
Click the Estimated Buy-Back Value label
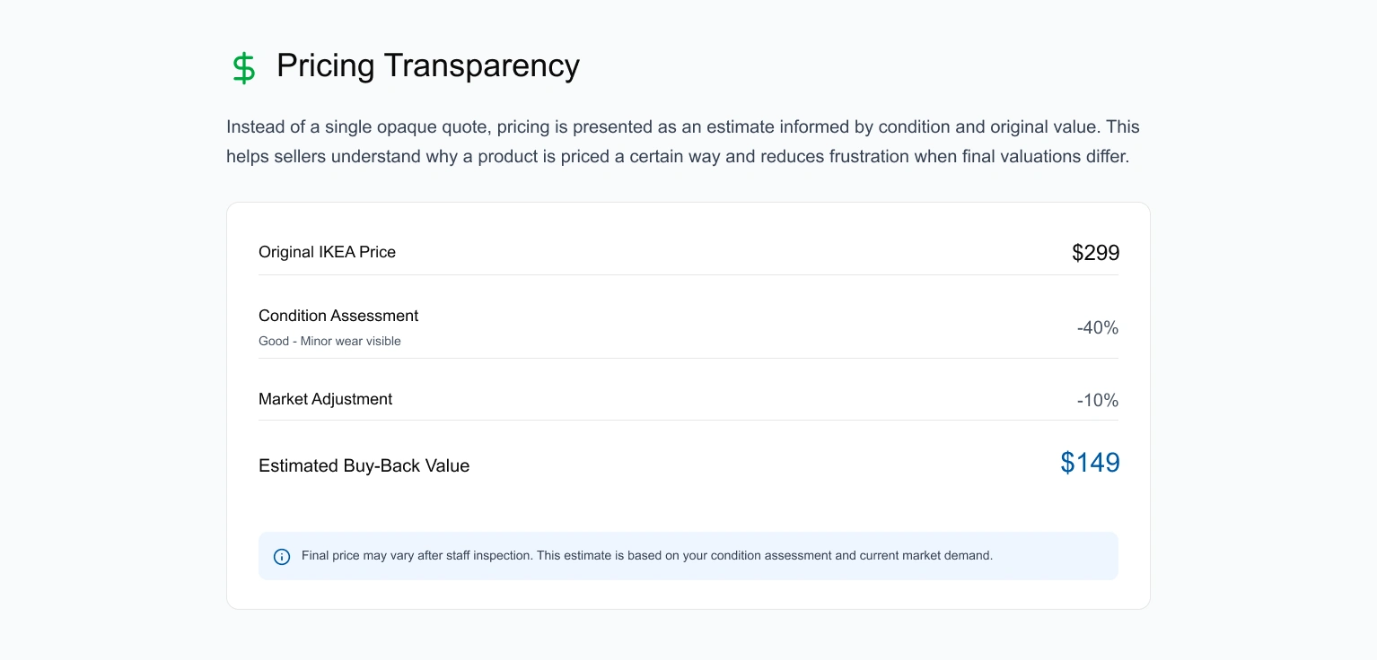pos(364,465)
